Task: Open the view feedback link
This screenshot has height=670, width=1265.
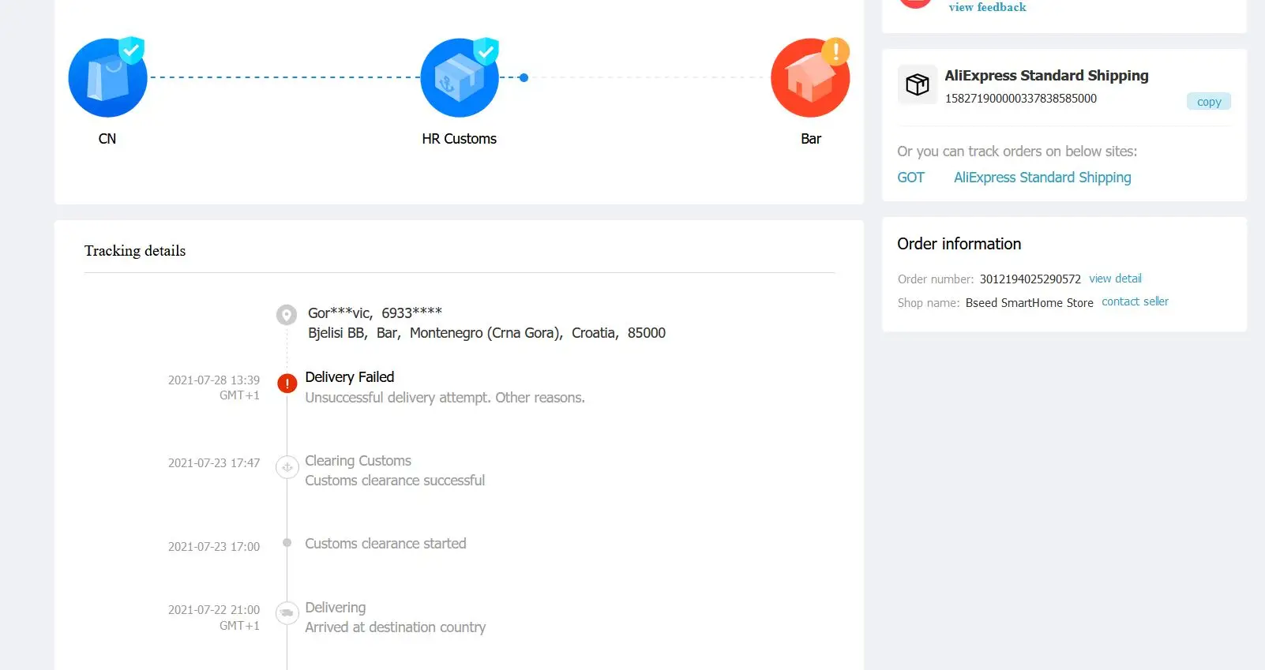Action: (x=987, y=7)
